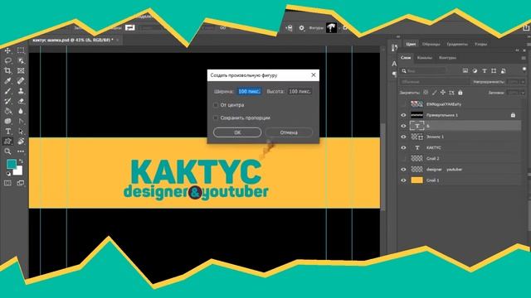Toggle Quick Mask mode

(7, 183)
